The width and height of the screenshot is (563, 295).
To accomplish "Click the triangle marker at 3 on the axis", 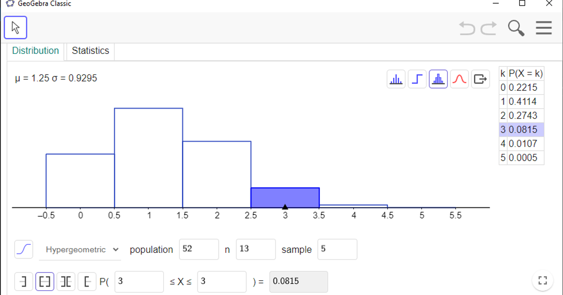I will 285,206.
